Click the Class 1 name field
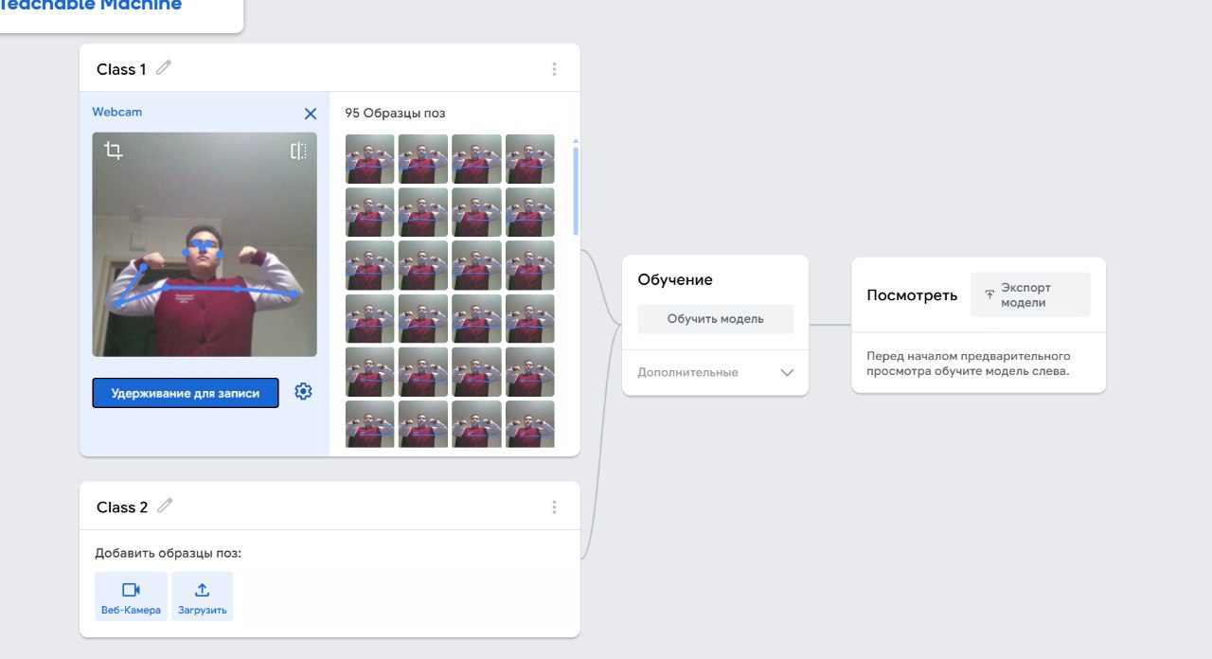1212x659 pixels. 121,69
